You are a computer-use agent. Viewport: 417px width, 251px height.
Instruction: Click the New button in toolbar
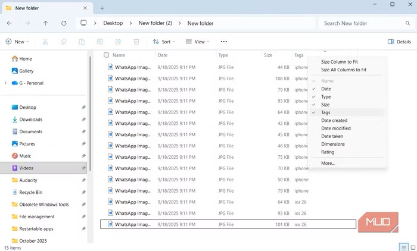tap(18, 42)
